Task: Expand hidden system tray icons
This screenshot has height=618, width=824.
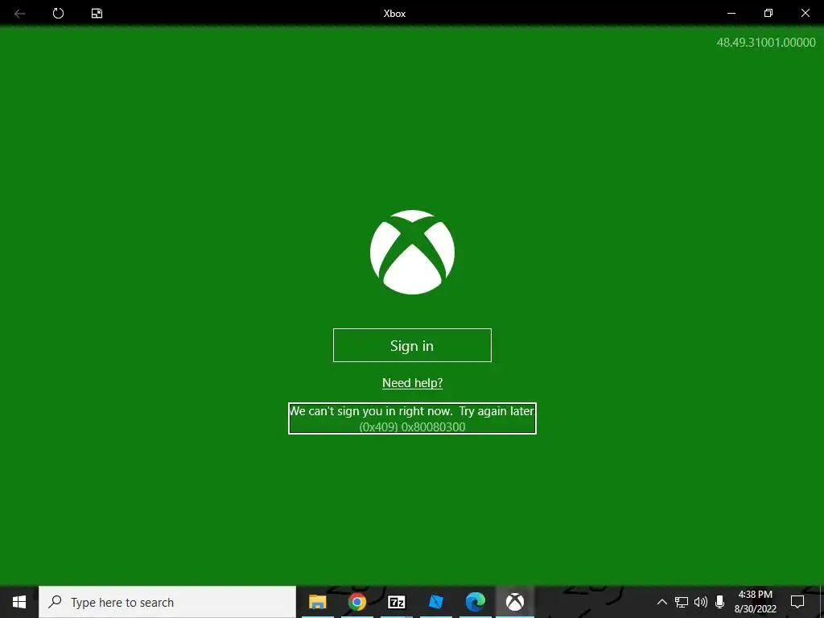Action: (662, 602)
